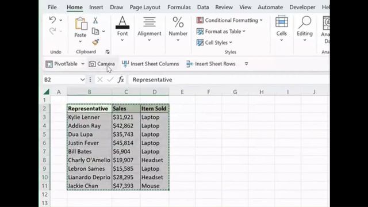The width and height of the screenshot is (368, 207).
Task: Click the Copy icon
Action: (x=95, y=31)
